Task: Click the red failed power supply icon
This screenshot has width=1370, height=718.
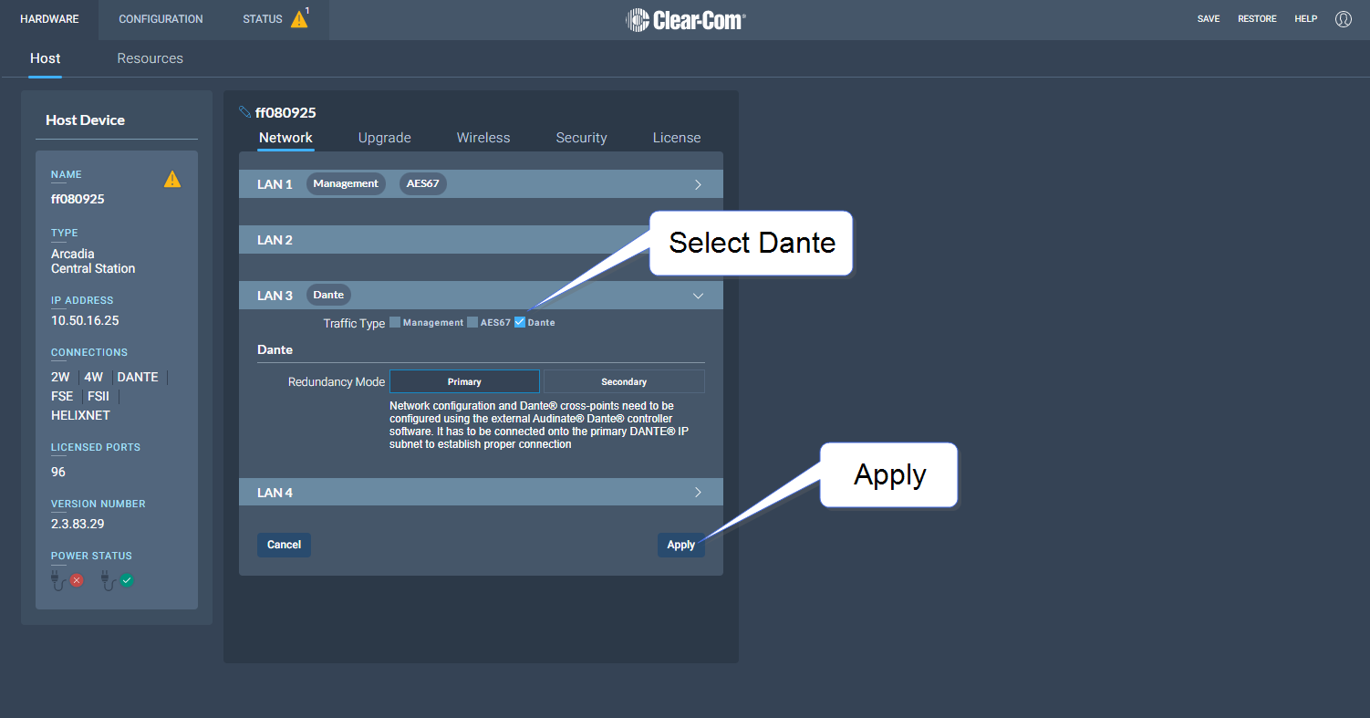Action: [77, 580]
